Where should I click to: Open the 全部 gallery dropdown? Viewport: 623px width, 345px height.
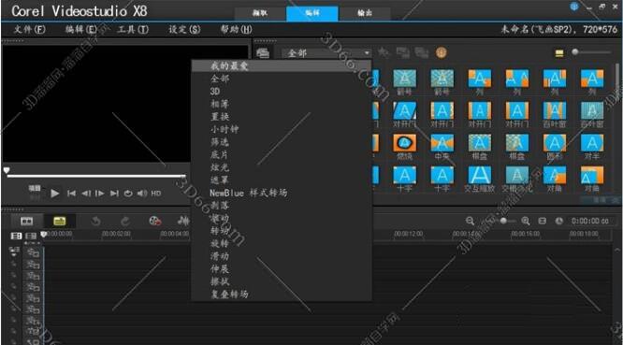[326, 52]
